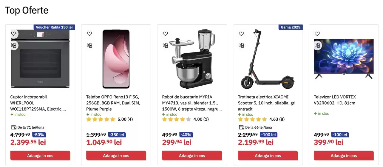Add MYRIA kitchen robot to compare
The image size is (383, 167).
(165, 45)
